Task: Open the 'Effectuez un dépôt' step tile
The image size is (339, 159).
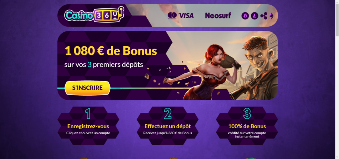Action: pos(168,126)
